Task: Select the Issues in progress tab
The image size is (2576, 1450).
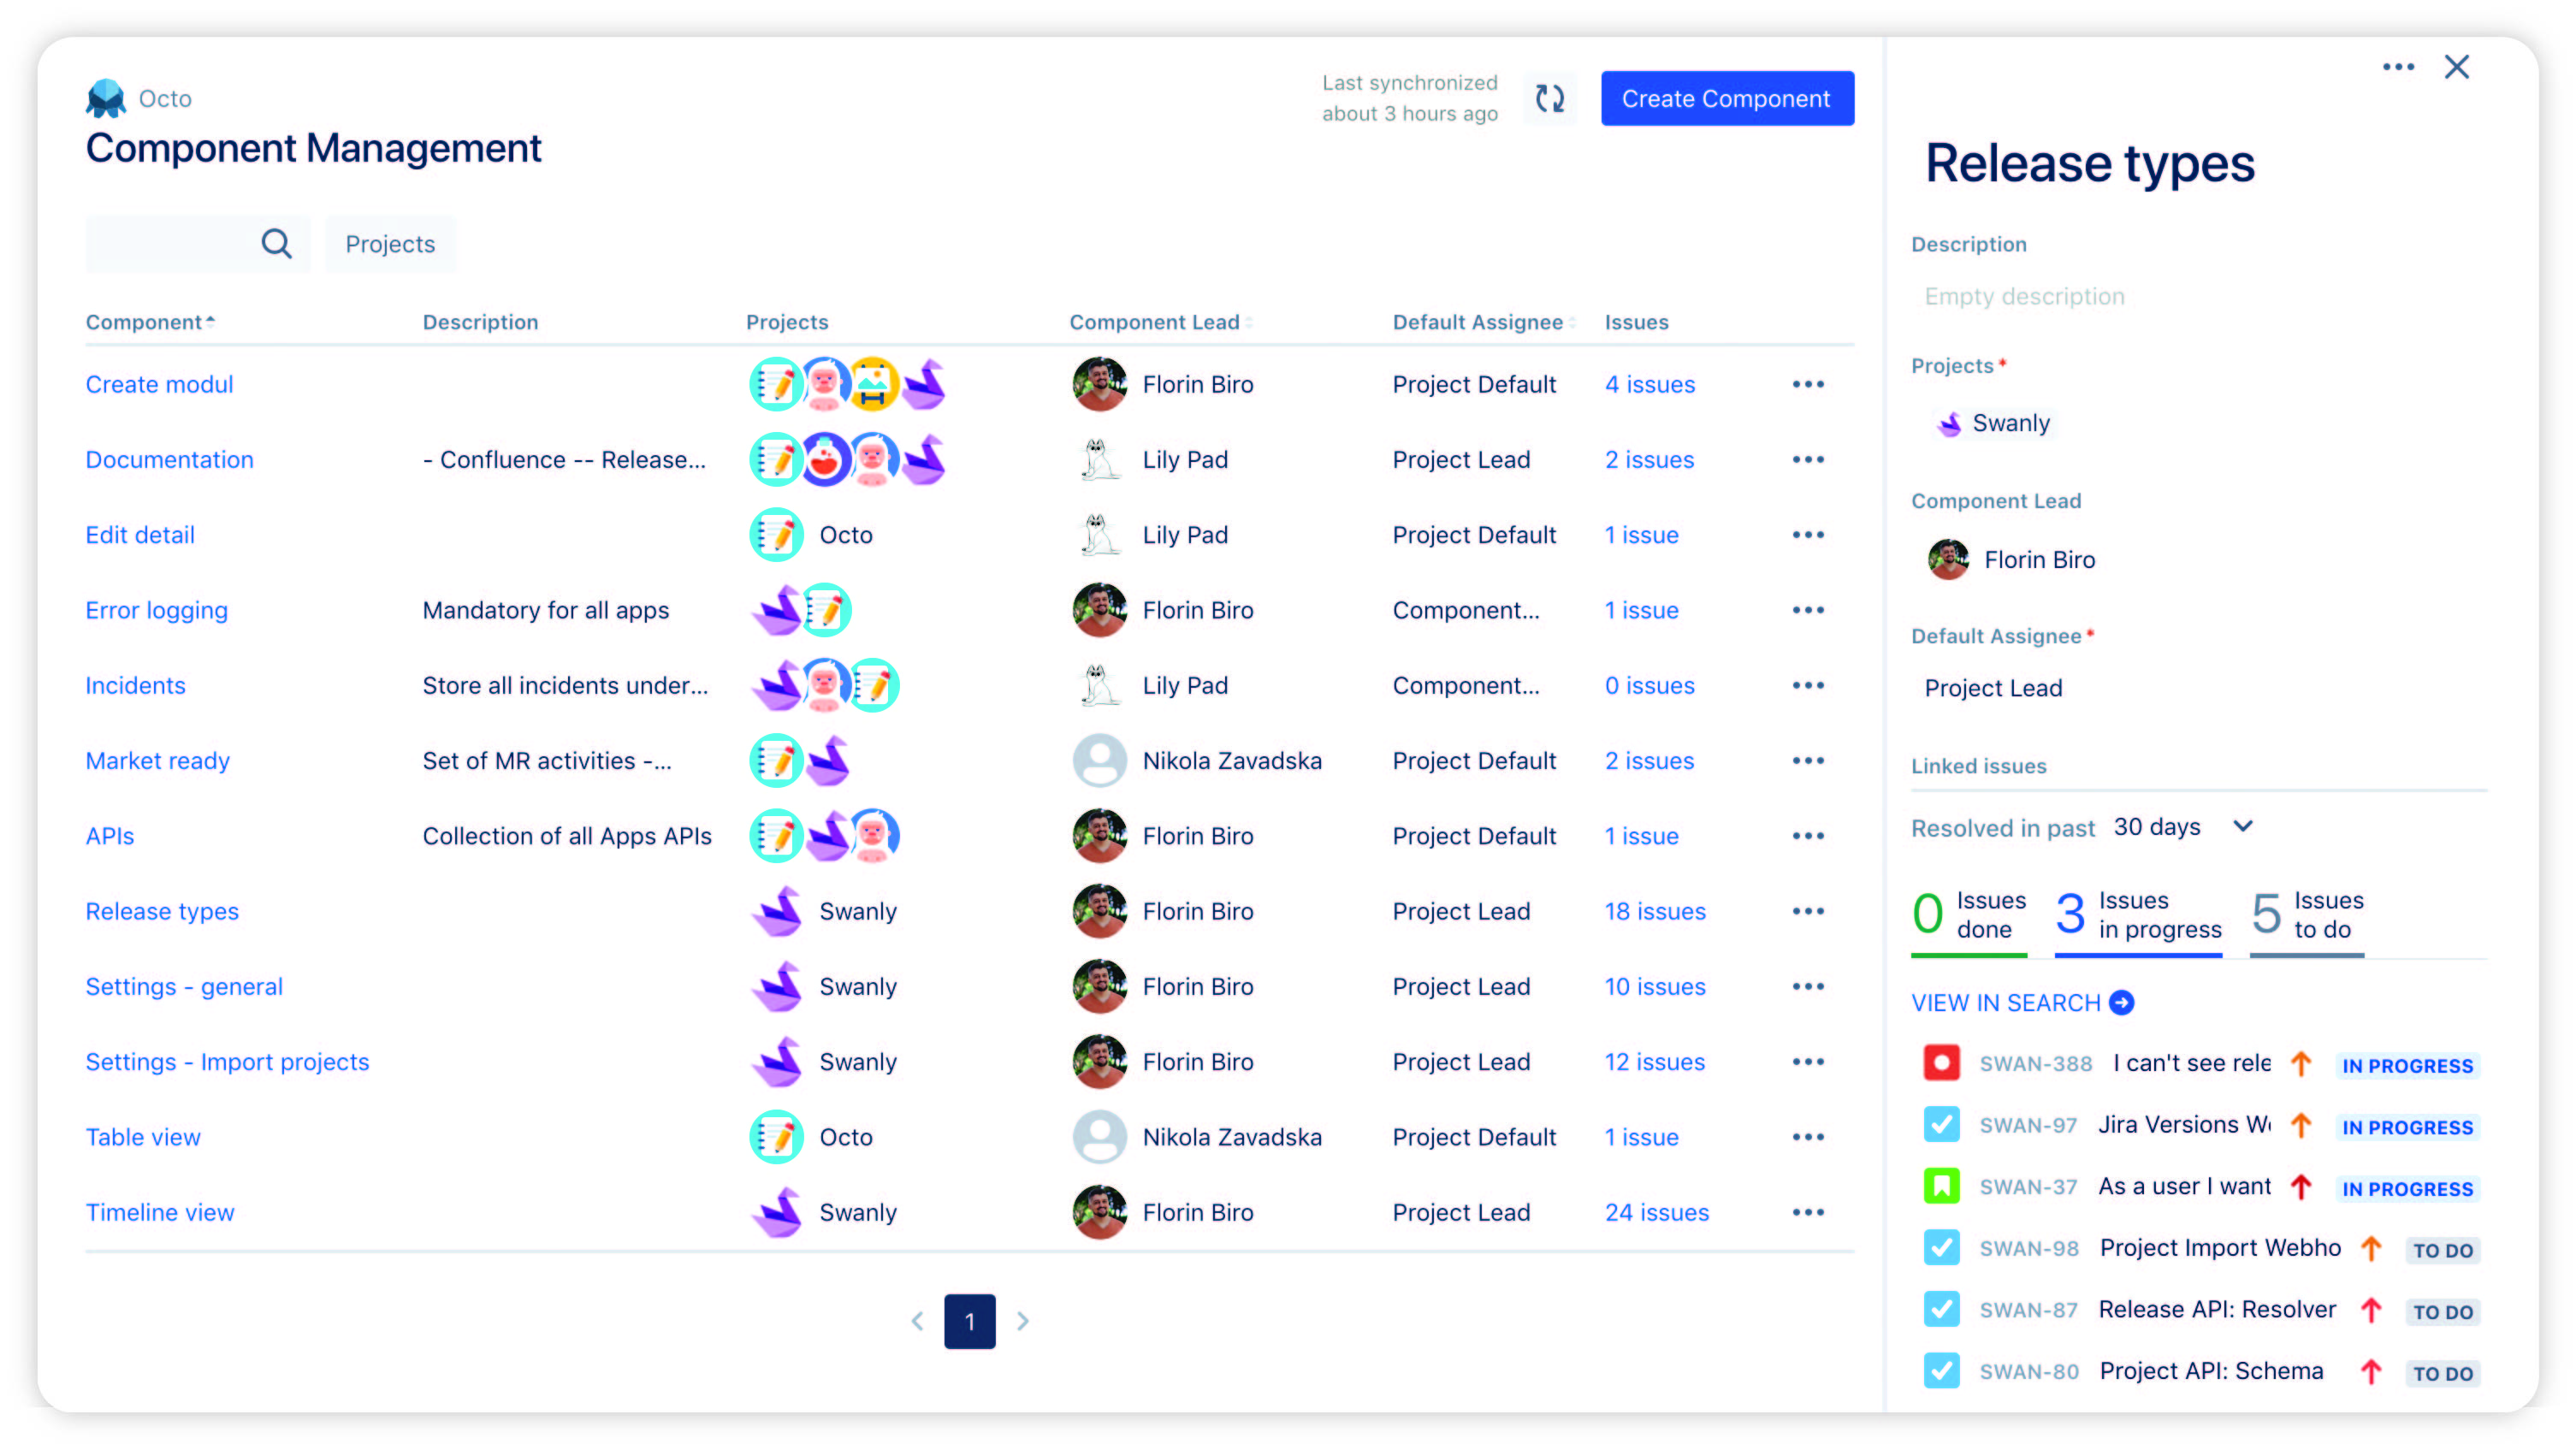Action: (2138, 915)
